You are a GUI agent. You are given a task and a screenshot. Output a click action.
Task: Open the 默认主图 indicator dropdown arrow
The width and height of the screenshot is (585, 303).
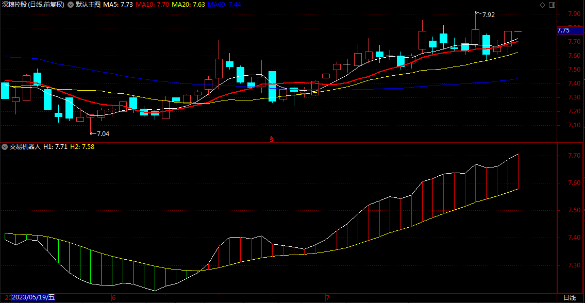coord(70,5)
